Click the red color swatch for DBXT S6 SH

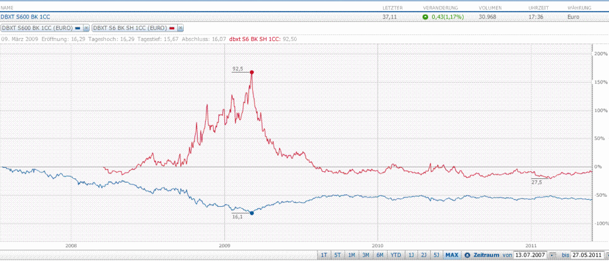[x=172, y=28]
